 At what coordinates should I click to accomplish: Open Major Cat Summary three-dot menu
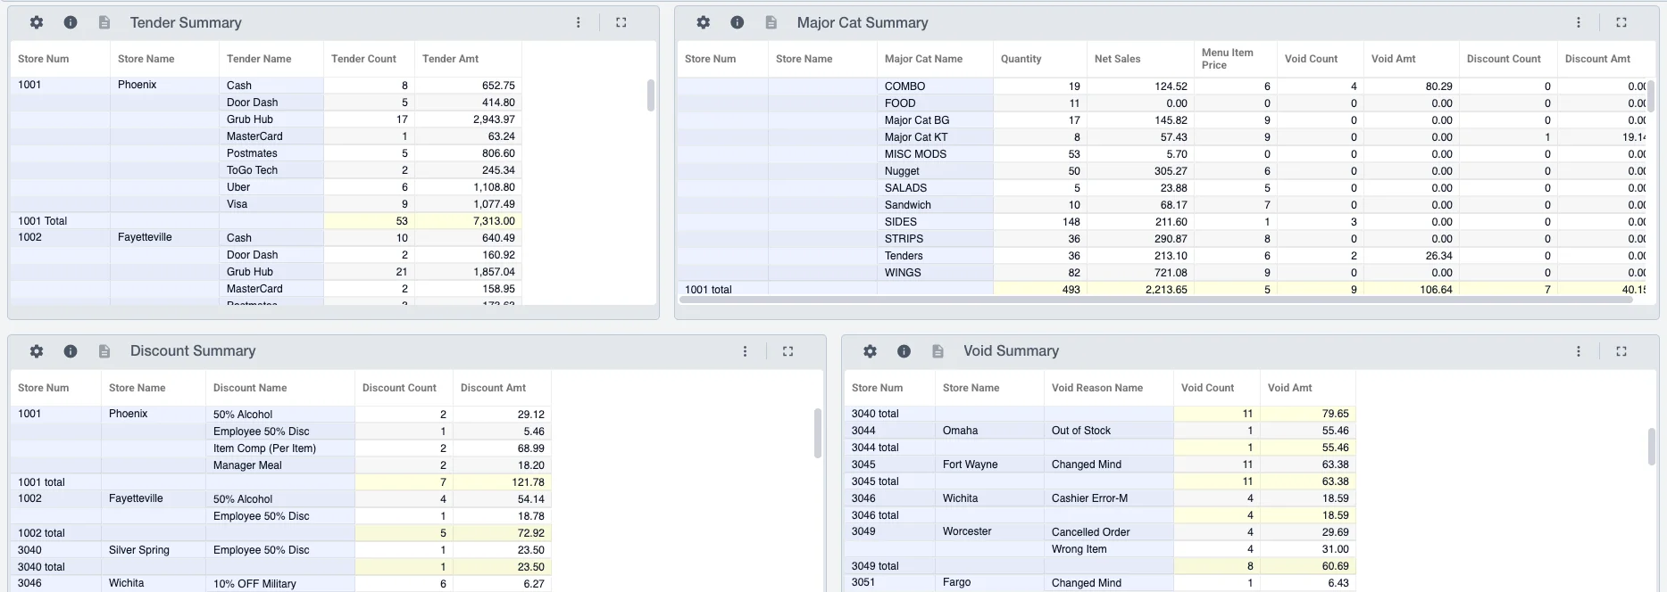1579,22
